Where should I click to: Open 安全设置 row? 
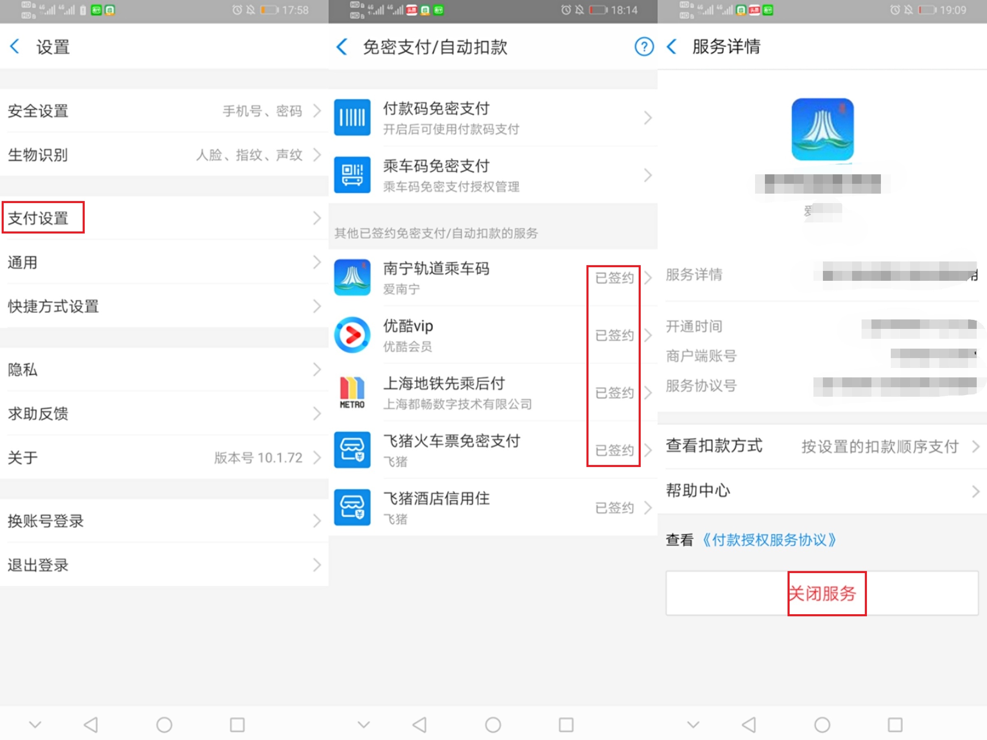(164, 111)
